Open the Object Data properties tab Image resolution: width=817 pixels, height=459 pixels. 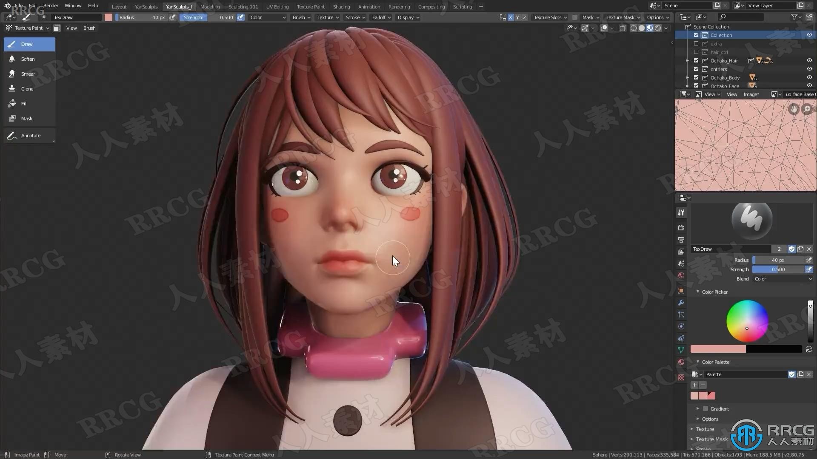681,350
